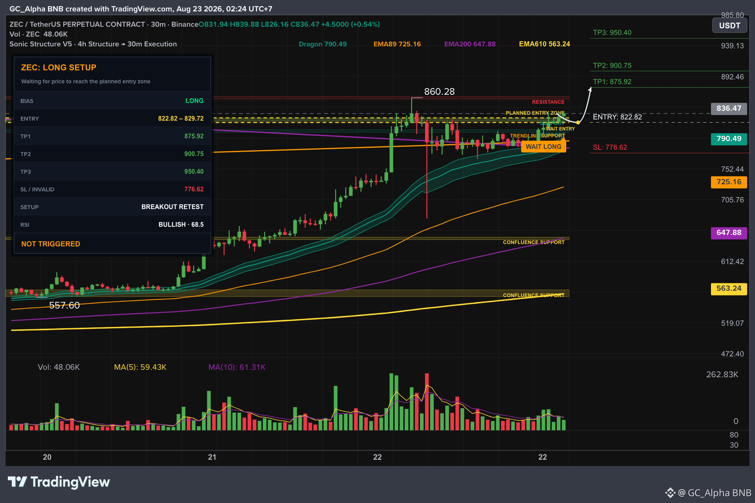755x503 pixels.
Task: Click the EMA610 563.24 legend label
Action: pos(544,44)
